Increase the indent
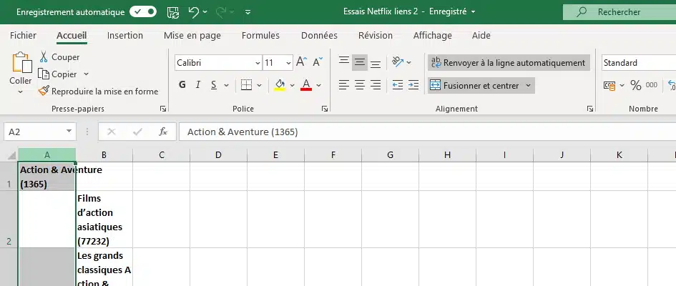Viewport: 676px width, 286px height. tap(413, 85)
